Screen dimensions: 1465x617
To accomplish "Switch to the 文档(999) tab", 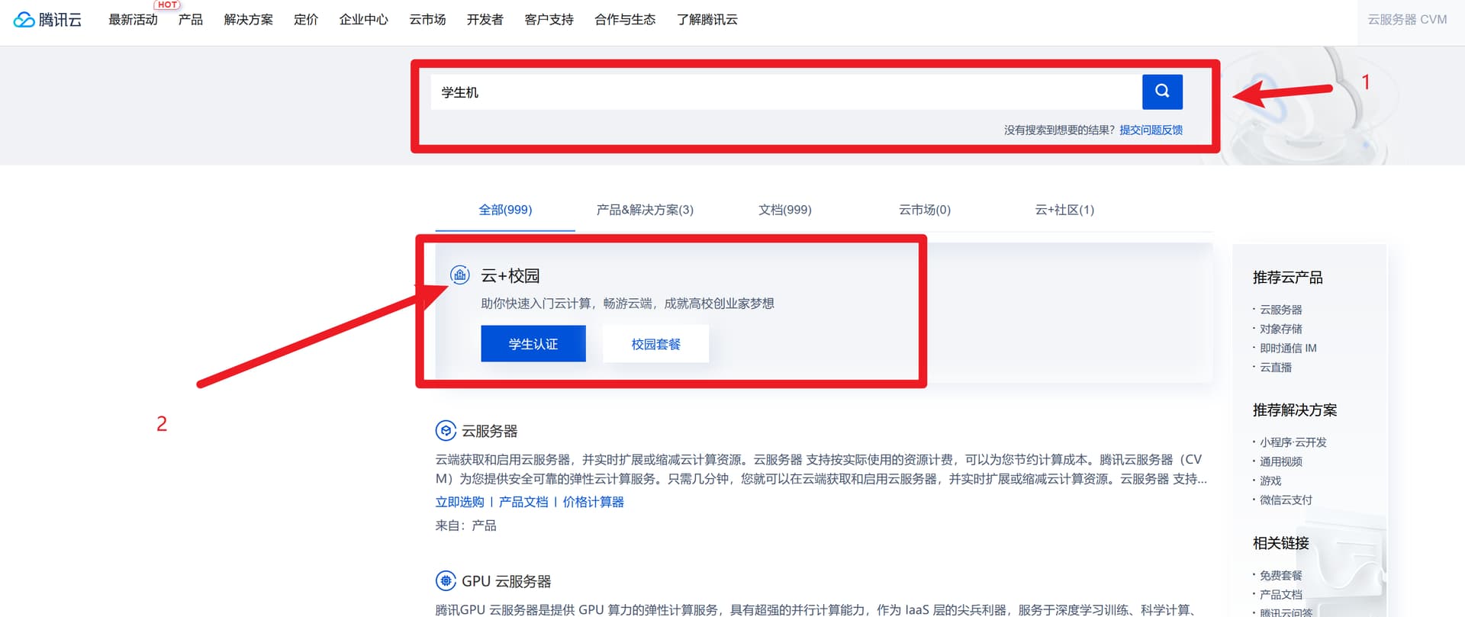I will point(785,210).
